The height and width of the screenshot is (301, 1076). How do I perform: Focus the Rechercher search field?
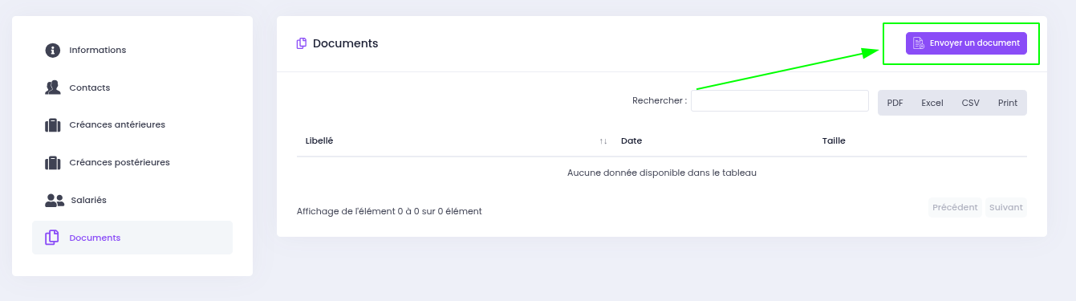click(x=780, y=100)
